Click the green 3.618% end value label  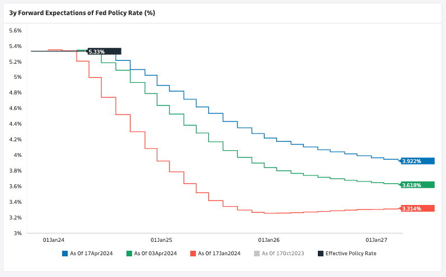tap(417, 185)
